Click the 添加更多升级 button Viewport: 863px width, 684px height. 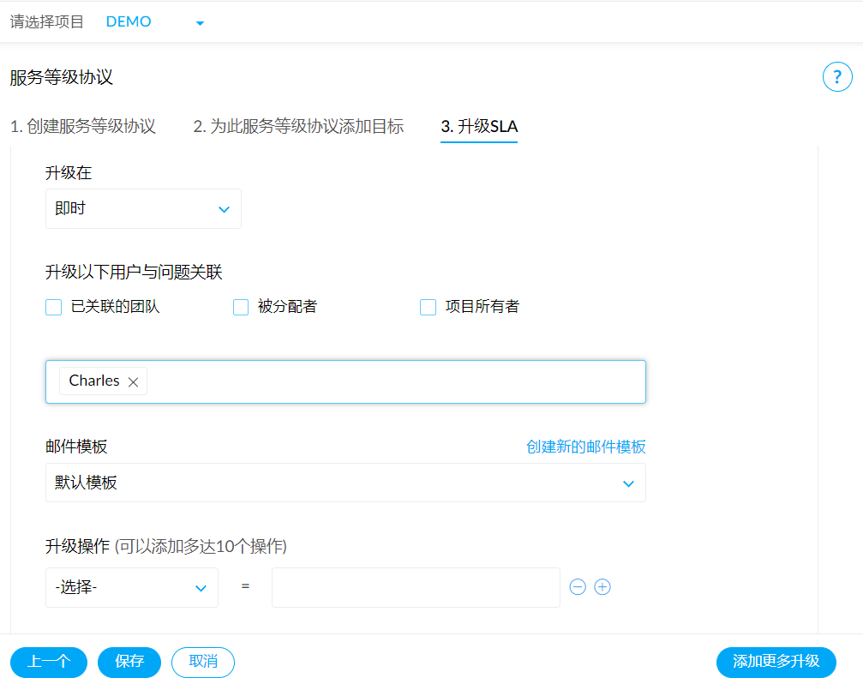click(776, 662)
